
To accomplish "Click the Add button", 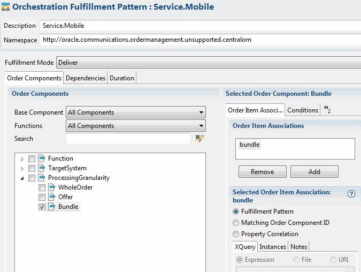I will [314, 172].
